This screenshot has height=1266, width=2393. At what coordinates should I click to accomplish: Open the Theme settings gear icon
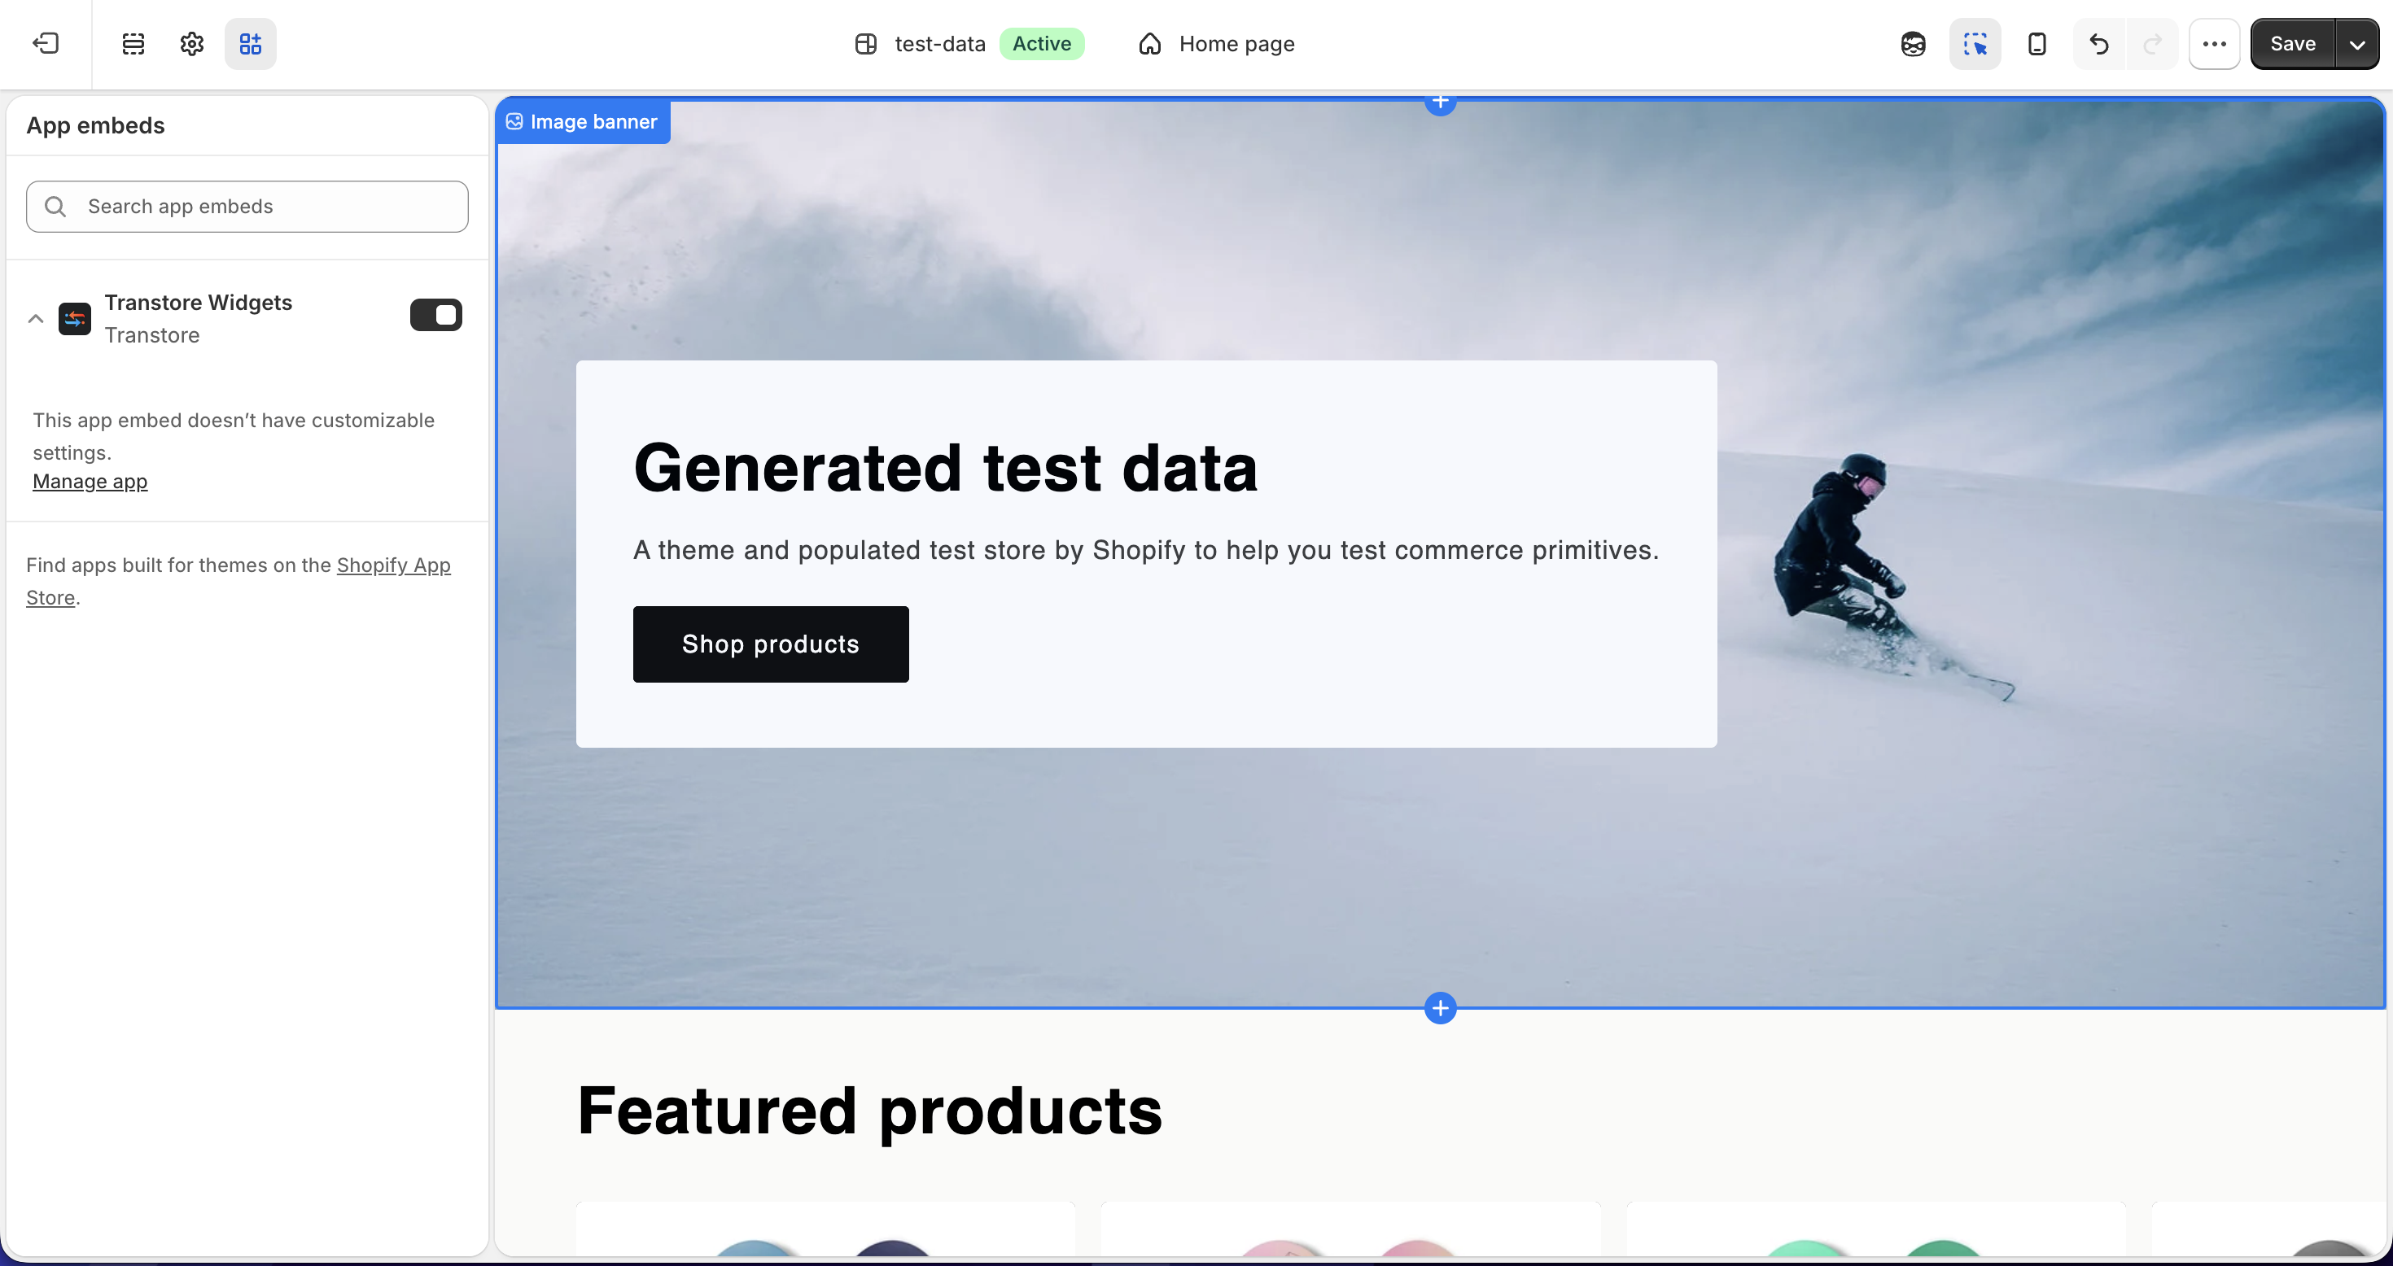tap(191, 44)
